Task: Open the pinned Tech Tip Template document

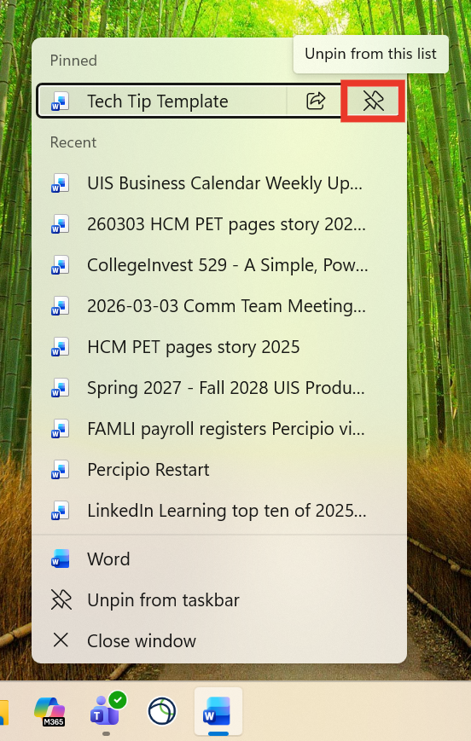Action: [x=162, y=101]
